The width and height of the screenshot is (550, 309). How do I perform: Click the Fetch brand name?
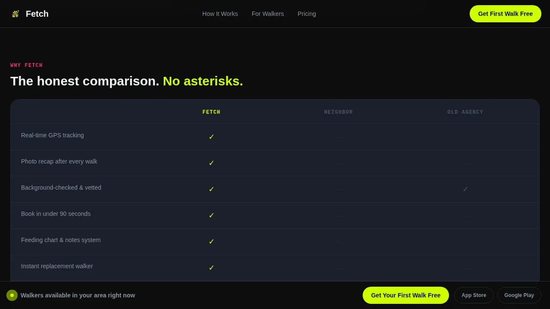pyautogui.click(x=37, y=14)
